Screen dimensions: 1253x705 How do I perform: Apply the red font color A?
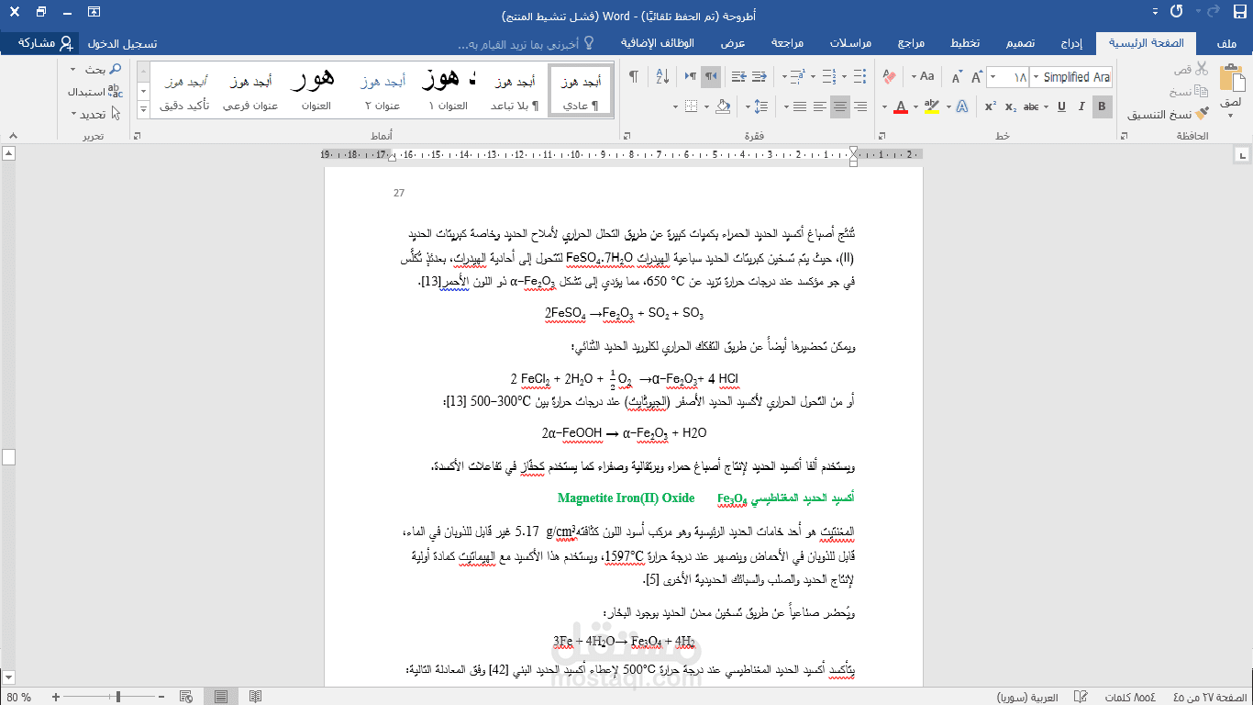[901, 106]
